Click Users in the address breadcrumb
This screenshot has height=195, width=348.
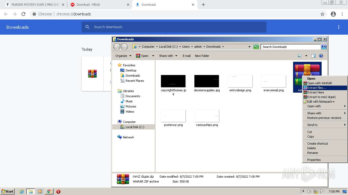[x=186, y=47]
